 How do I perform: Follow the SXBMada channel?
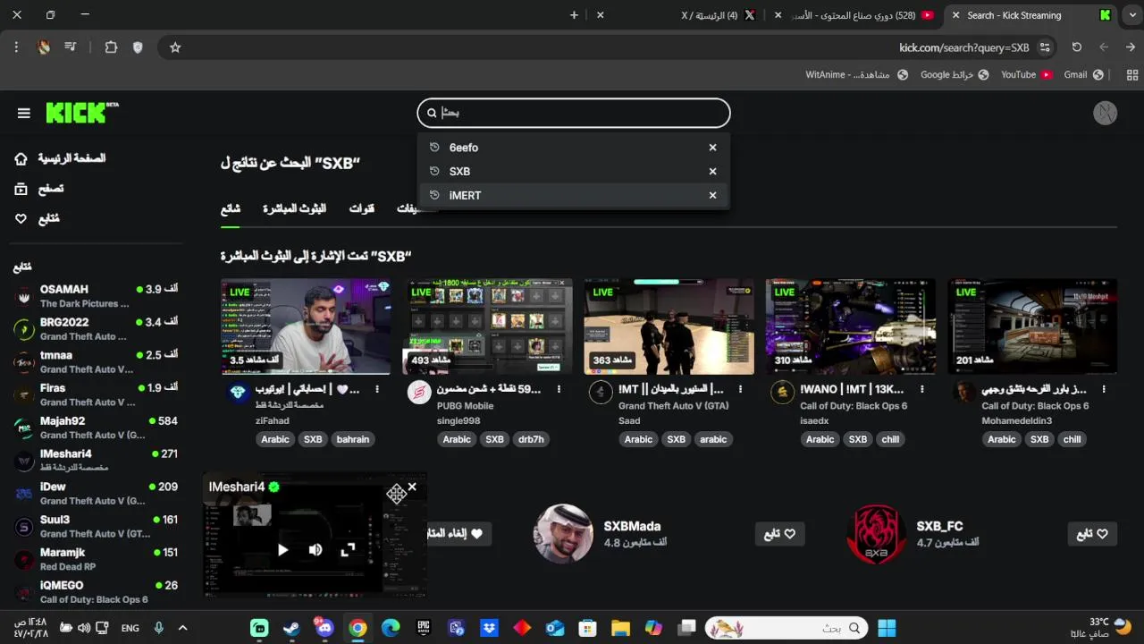779,534
